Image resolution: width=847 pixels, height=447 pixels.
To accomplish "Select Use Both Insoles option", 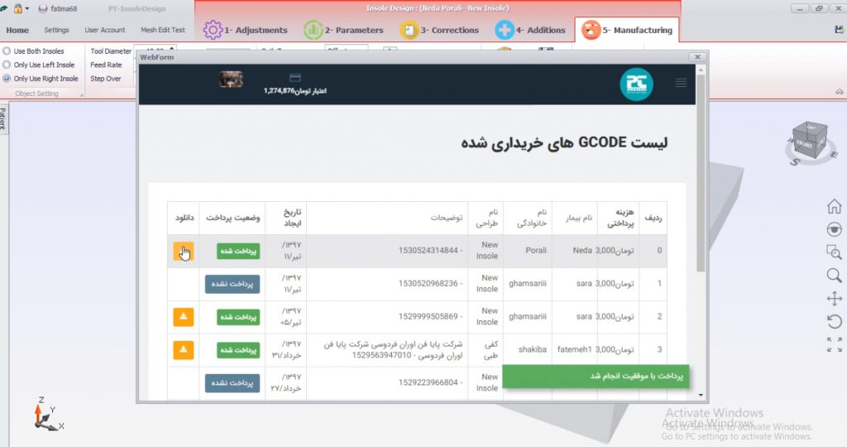I will [x=33, y=50].
